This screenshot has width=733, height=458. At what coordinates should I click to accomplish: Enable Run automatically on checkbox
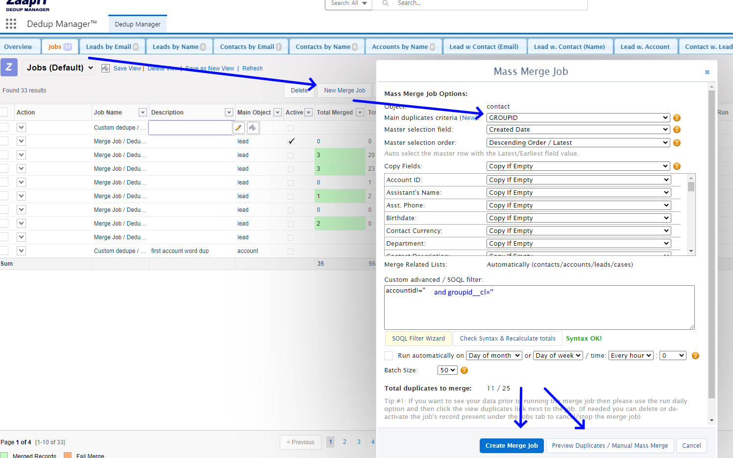tap(389, 356)
